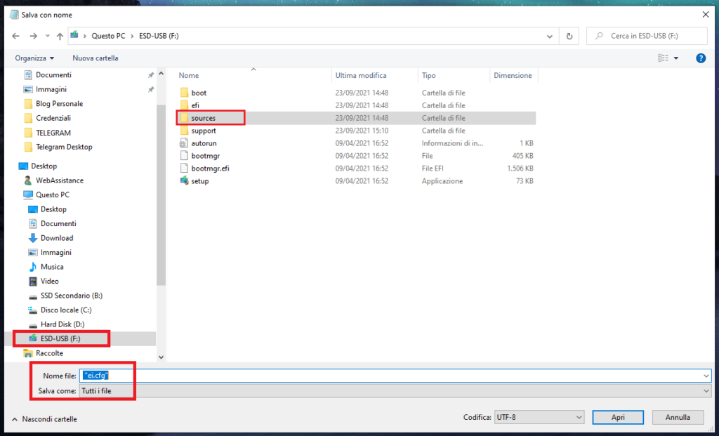Image resolution: width=719 pixels, height=436 pixels.
Task: Open Documenti in quick access
Action: tap(53, 74)
